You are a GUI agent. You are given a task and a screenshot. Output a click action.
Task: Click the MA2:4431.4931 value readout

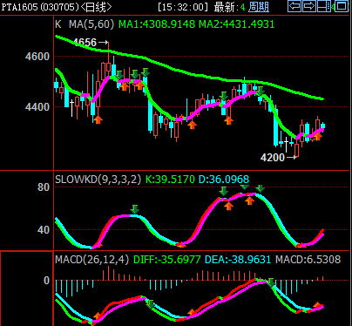pyautogui.click(x=236, y=24)
